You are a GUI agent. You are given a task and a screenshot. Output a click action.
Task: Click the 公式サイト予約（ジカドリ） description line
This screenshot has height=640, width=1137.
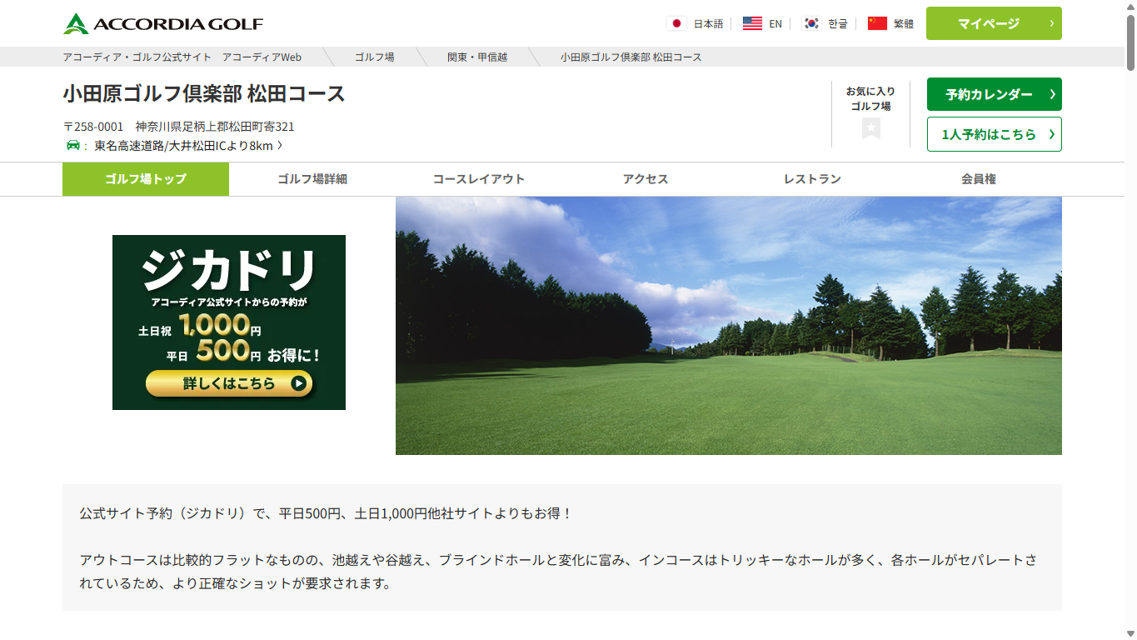click(x=326, y=513)
